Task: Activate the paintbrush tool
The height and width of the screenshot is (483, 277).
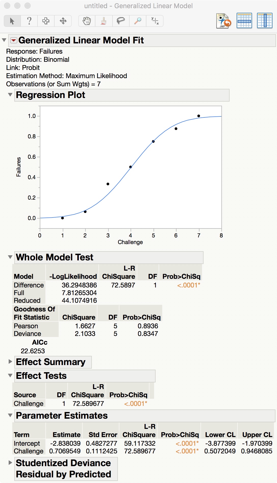Action: point(104,21)
